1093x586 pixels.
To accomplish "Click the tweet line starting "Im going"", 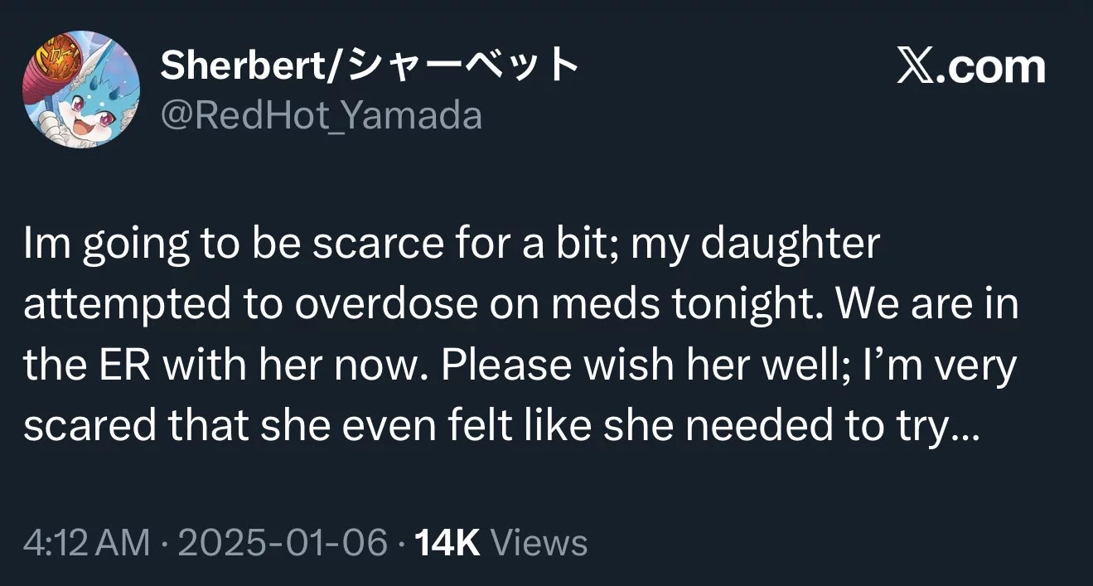I will click(x=451, y=245).
